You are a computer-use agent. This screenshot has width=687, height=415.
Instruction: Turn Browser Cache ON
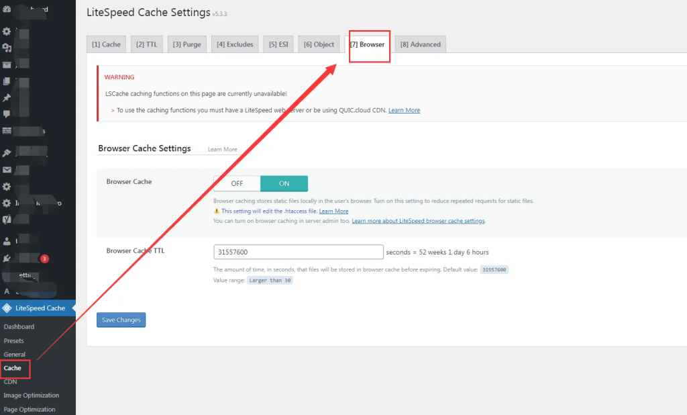pyautogui.click(x=284, y=183)
